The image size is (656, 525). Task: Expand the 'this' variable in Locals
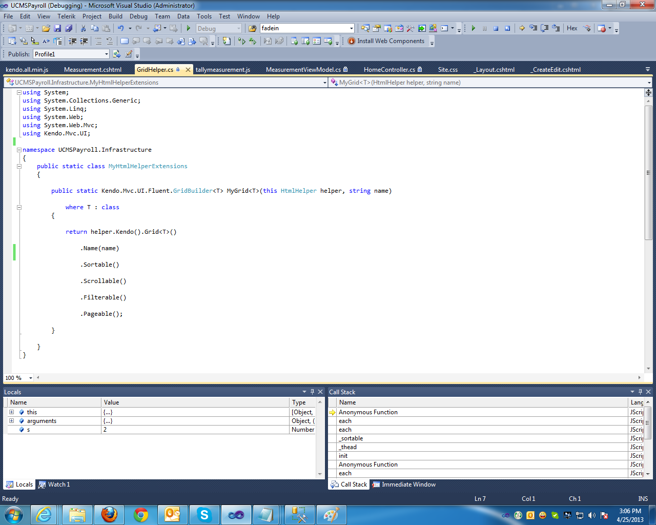(x=11, y=412)
